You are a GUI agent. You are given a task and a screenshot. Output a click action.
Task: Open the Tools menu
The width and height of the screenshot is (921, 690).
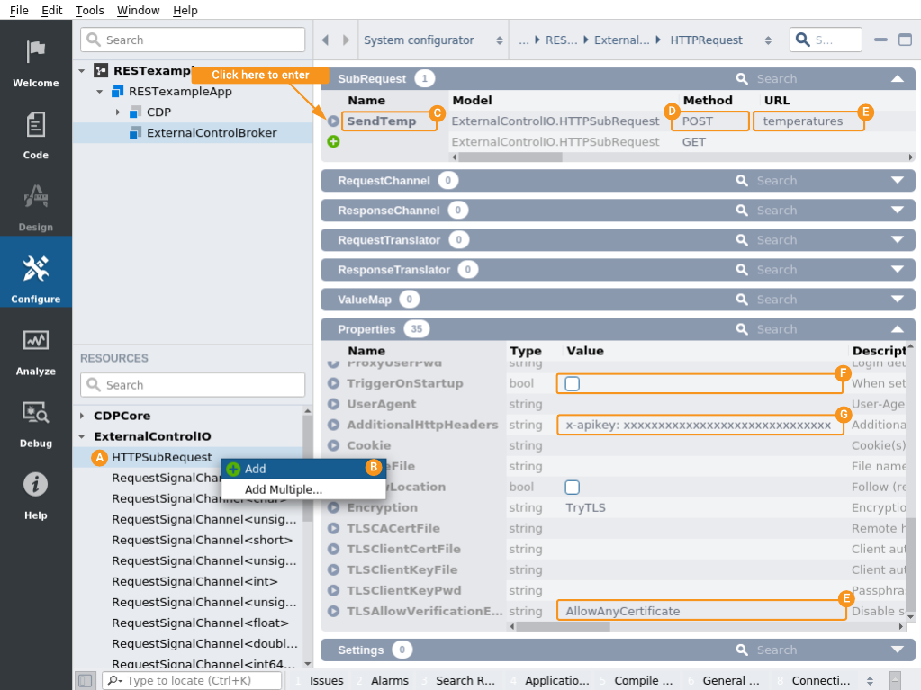click(x=89, y=11)
